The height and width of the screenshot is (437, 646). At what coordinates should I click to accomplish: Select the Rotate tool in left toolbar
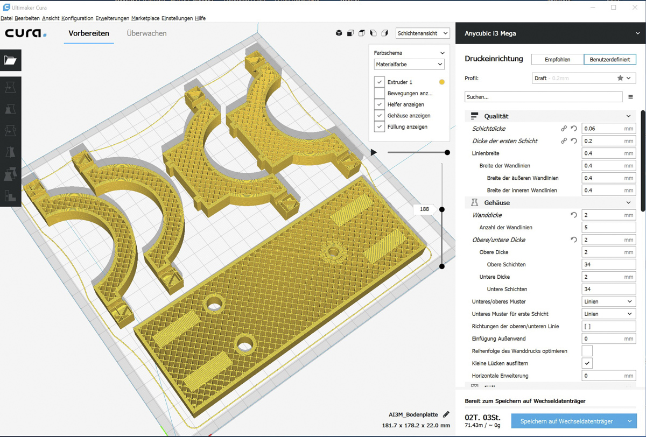[10, 131]
